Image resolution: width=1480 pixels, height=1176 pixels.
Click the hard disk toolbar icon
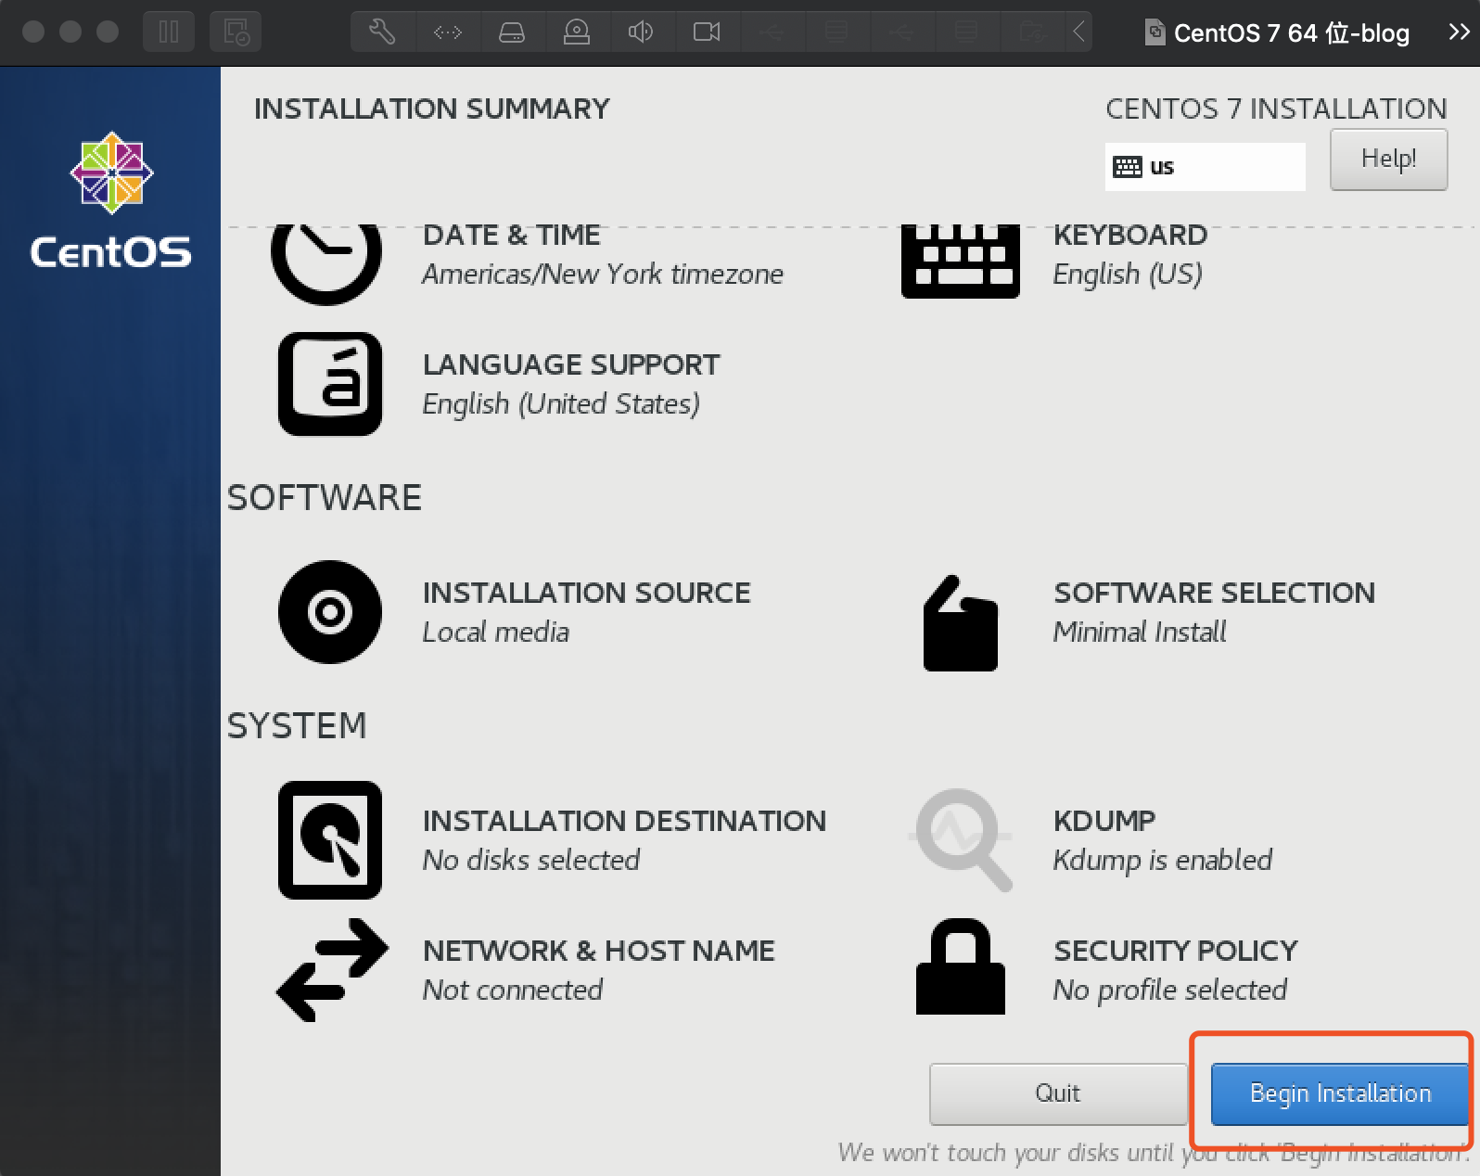click(x=512, y=32)
